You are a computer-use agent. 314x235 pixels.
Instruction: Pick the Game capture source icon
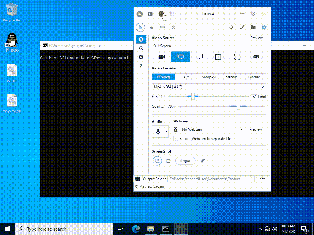pos(256,57)
